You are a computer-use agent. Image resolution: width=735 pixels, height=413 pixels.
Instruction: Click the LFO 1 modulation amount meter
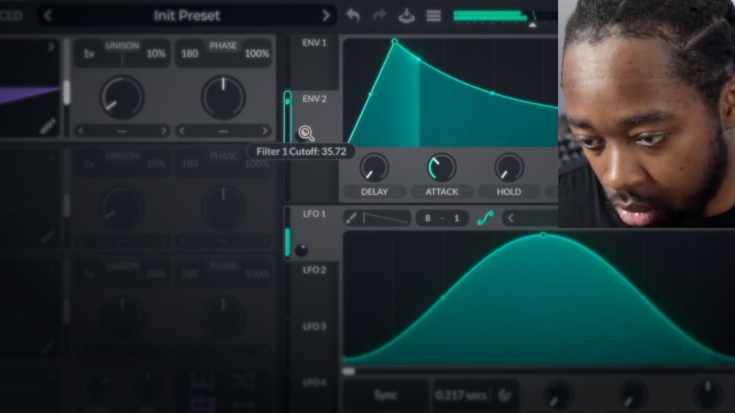[x=288, y=234]
